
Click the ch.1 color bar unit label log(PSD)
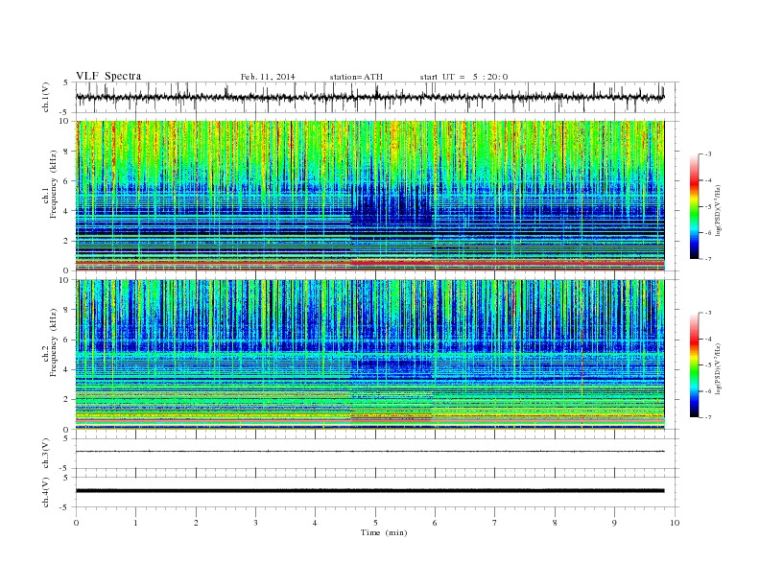[719, 211]
